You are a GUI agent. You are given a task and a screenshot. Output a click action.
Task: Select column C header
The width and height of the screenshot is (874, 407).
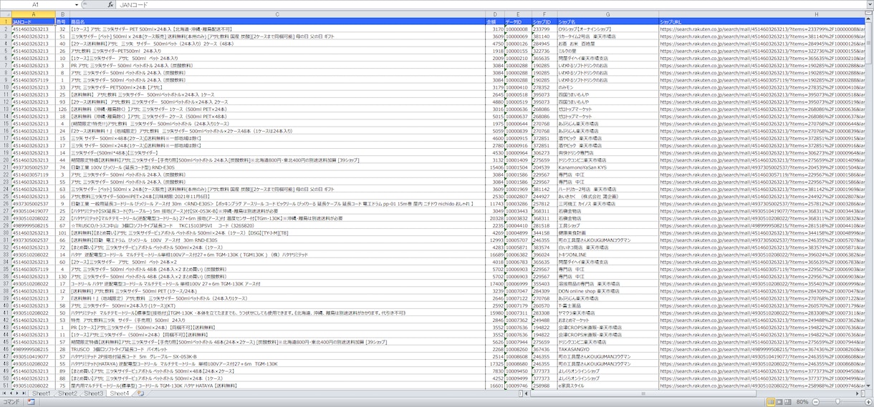pos(277,14)
